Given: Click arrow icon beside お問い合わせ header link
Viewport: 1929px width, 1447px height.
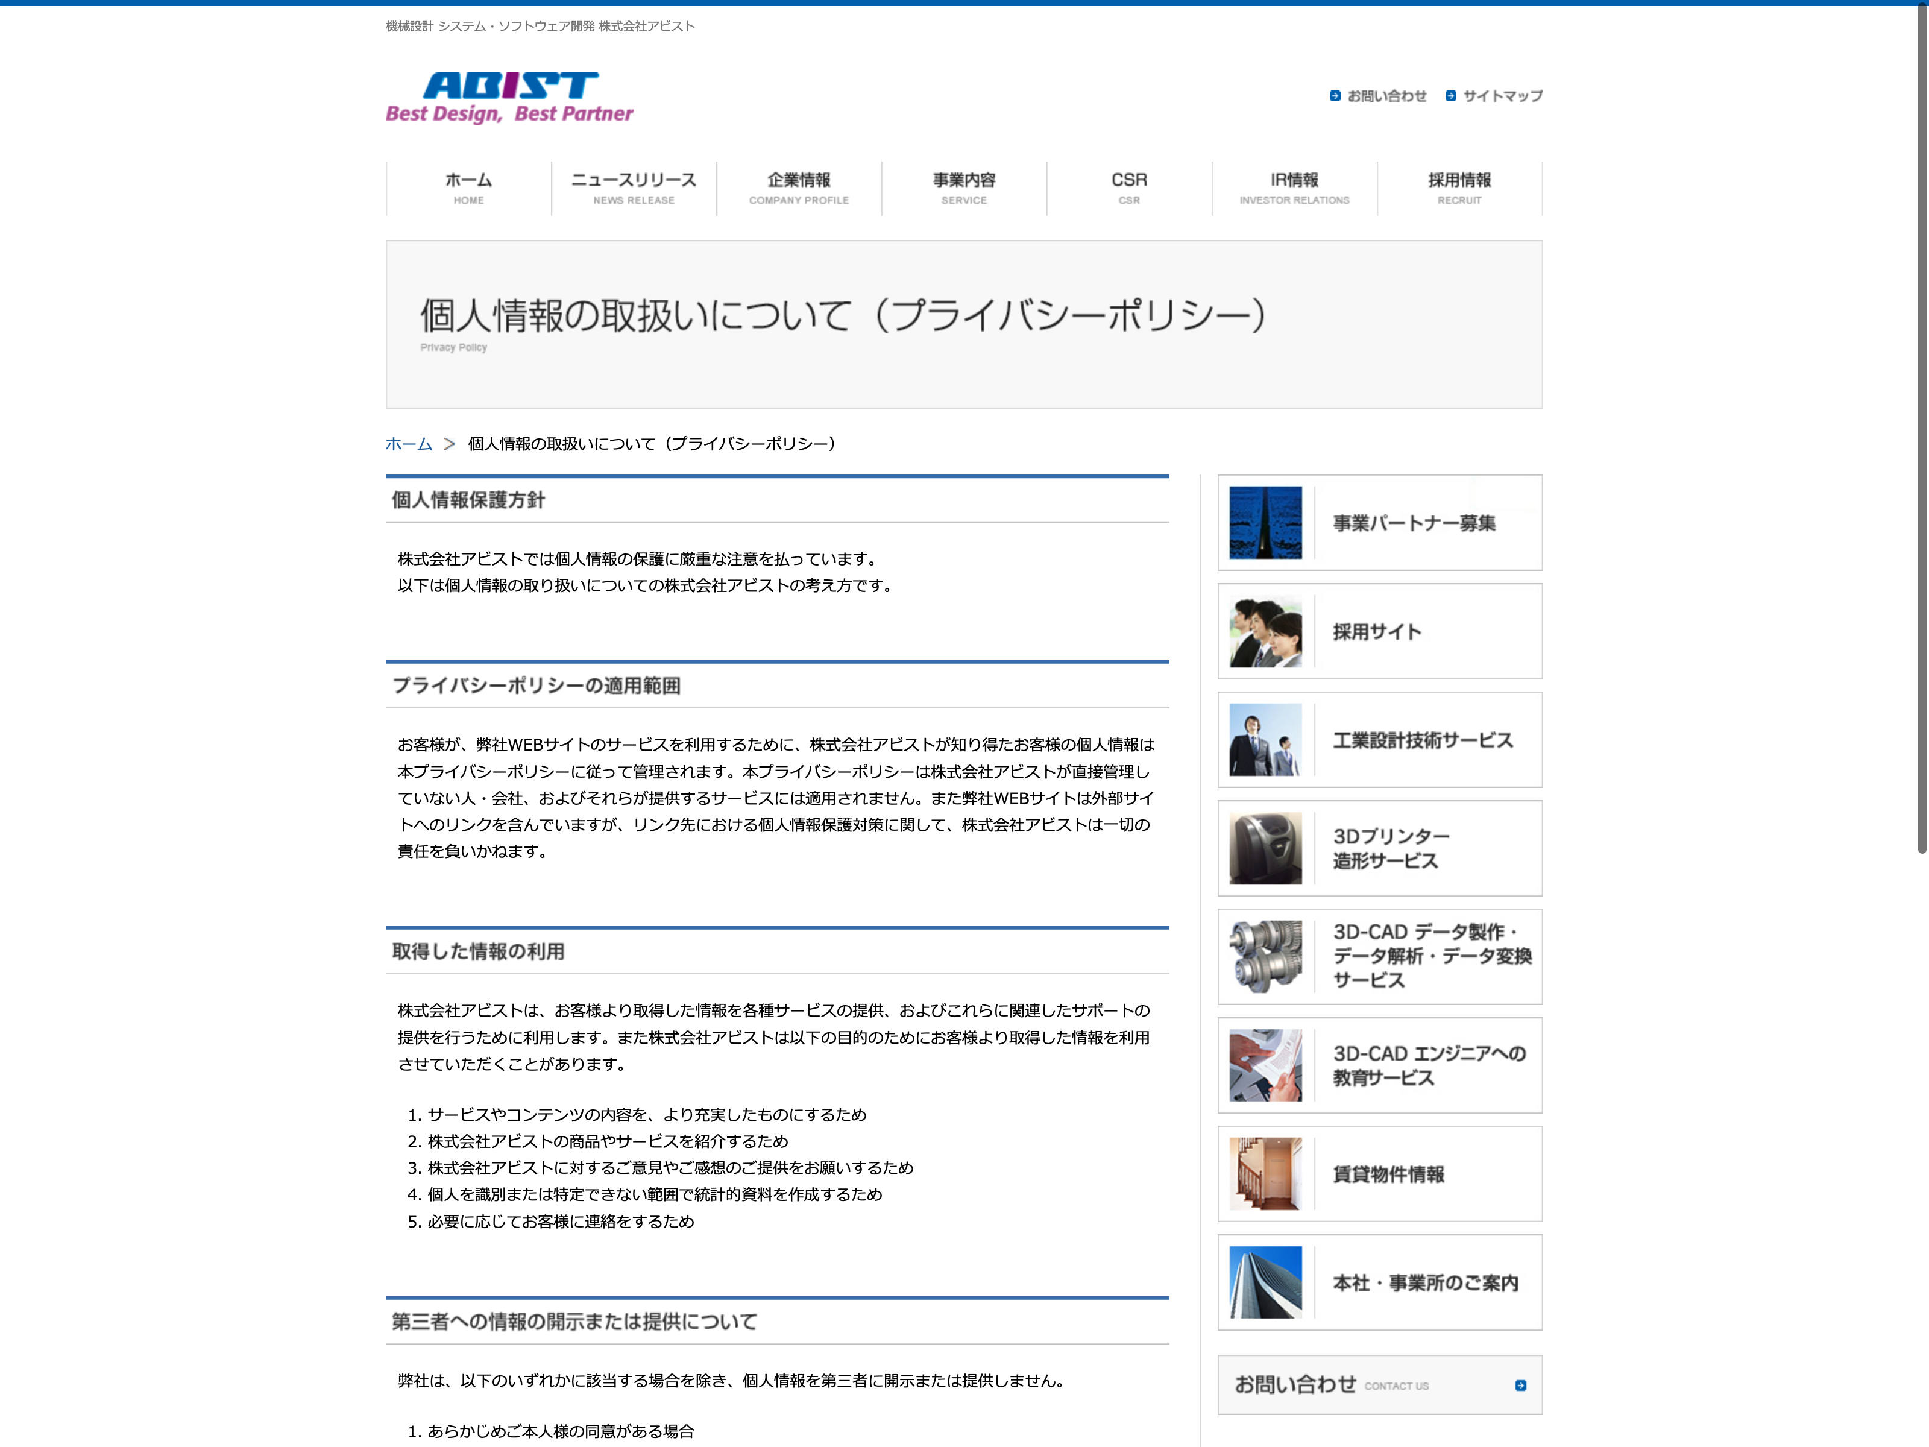Looking at the screenshot, I should tap(1334, 96).
